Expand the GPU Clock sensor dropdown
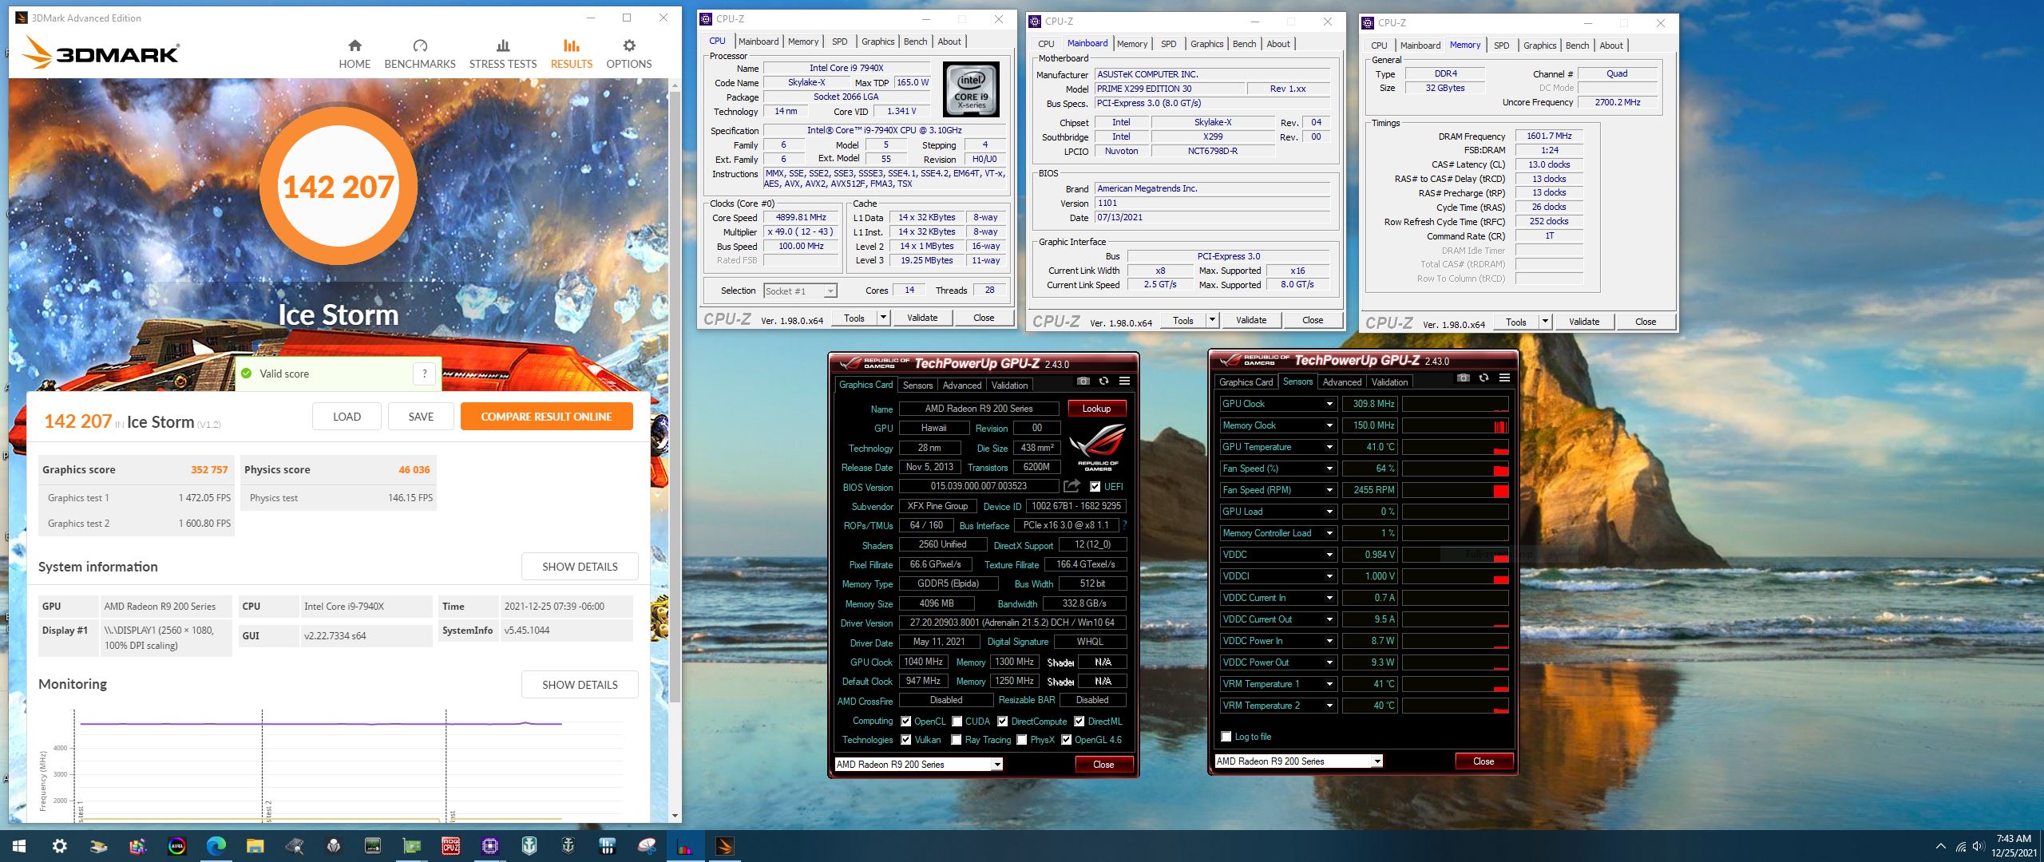This screenshot has width=2044, height=862. coord(1329,404)
